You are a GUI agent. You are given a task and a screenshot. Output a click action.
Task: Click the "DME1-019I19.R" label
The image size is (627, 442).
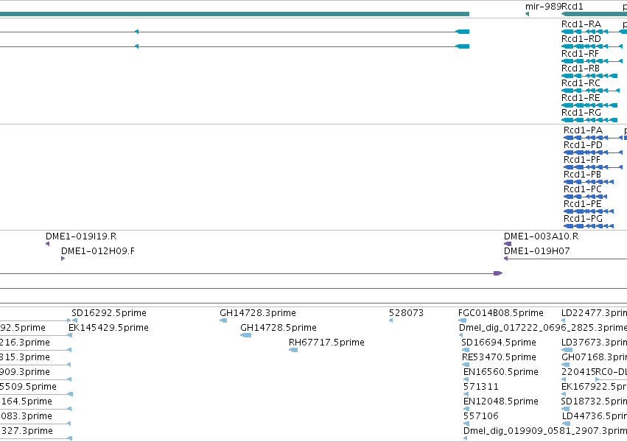tap(81, 236)
